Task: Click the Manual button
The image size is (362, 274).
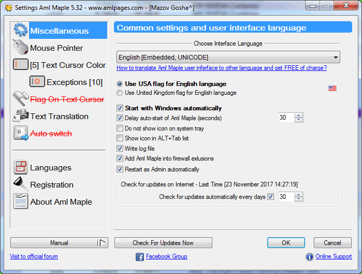Action: [x=59, y=243]
